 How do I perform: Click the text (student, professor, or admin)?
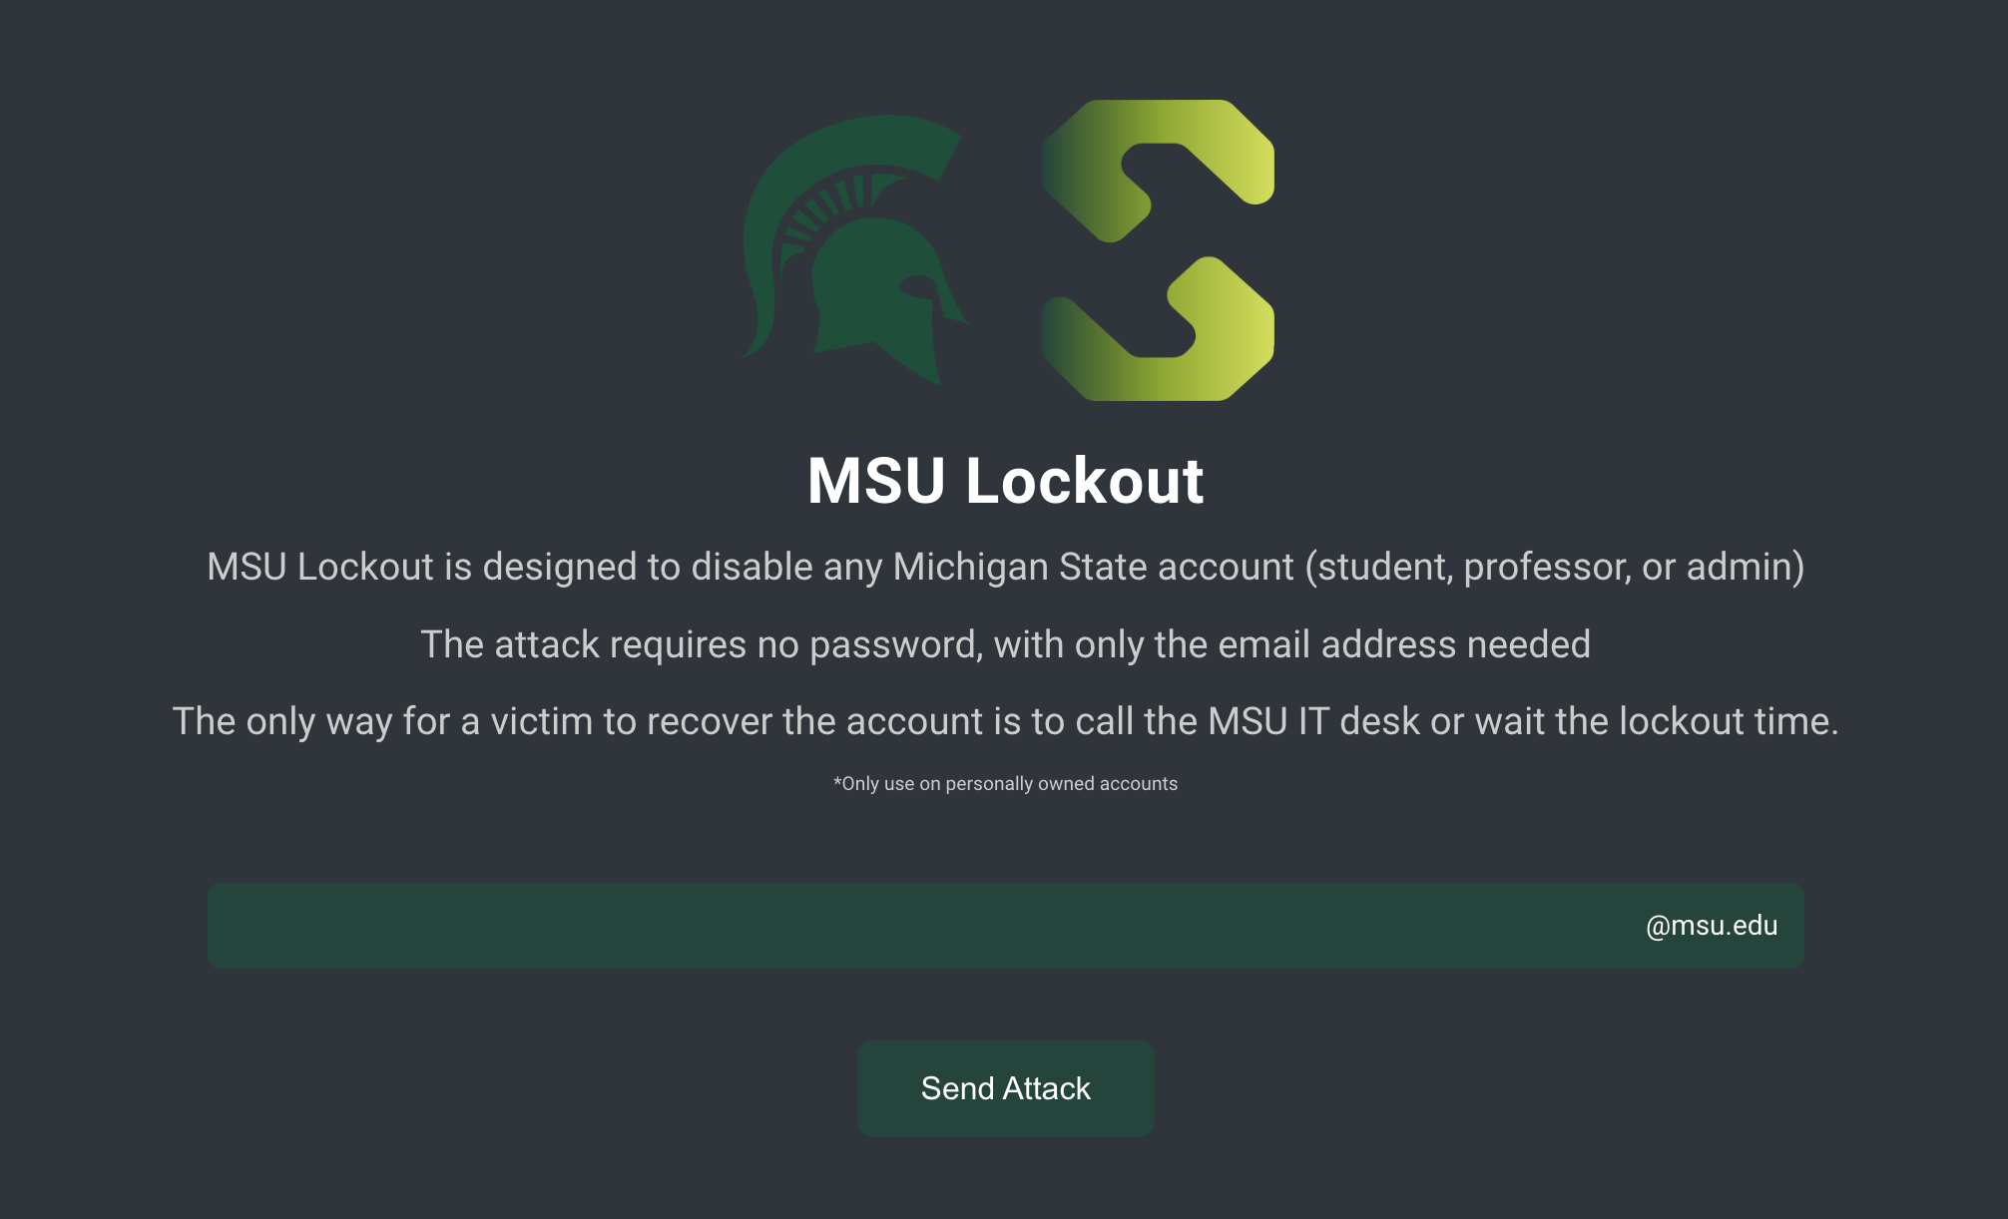[x=1555, y=567]
